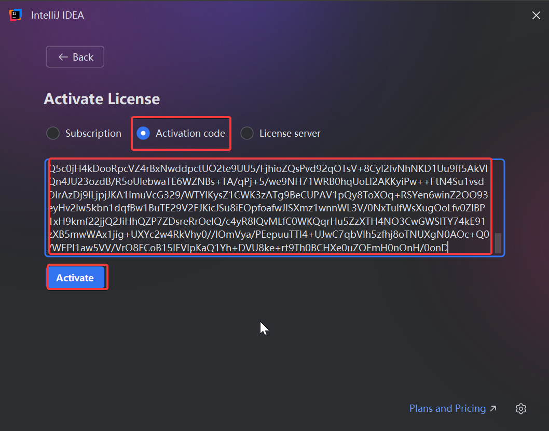Viewport: 549px width, 431px height.
Task: Close the IntelliJ IDEA license dialog
Action: click(536, 16)
